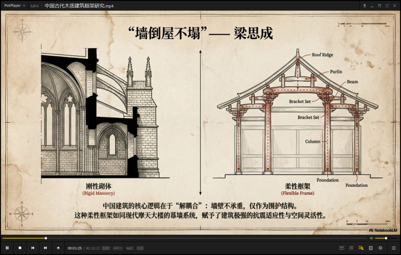Viewport: 401px width, 255px height.
Task: Select the 中国古代木质建筑框架研究.mp4 title tab
Action: click(79, 6)
